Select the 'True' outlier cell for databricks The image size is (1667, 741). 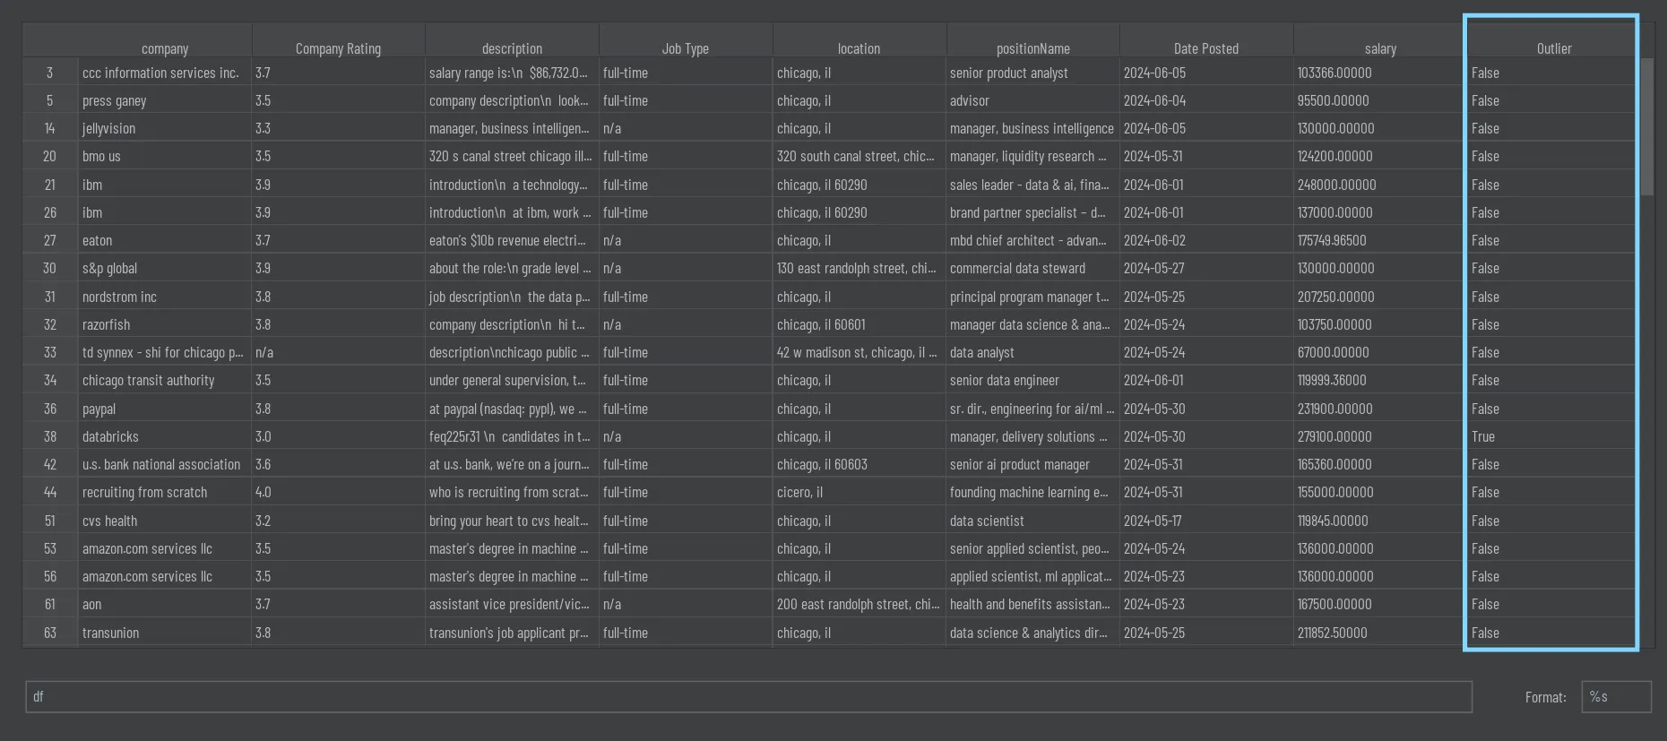[x=1483, y=437]
